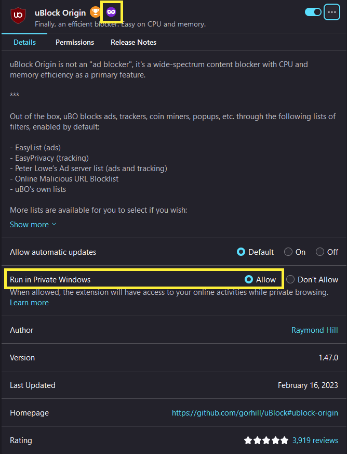Image resolution: width=347 pixels, height=454 pixels.
Task: Disable uBlock Origin with the toggle switch
Action: tap(313, 12)
